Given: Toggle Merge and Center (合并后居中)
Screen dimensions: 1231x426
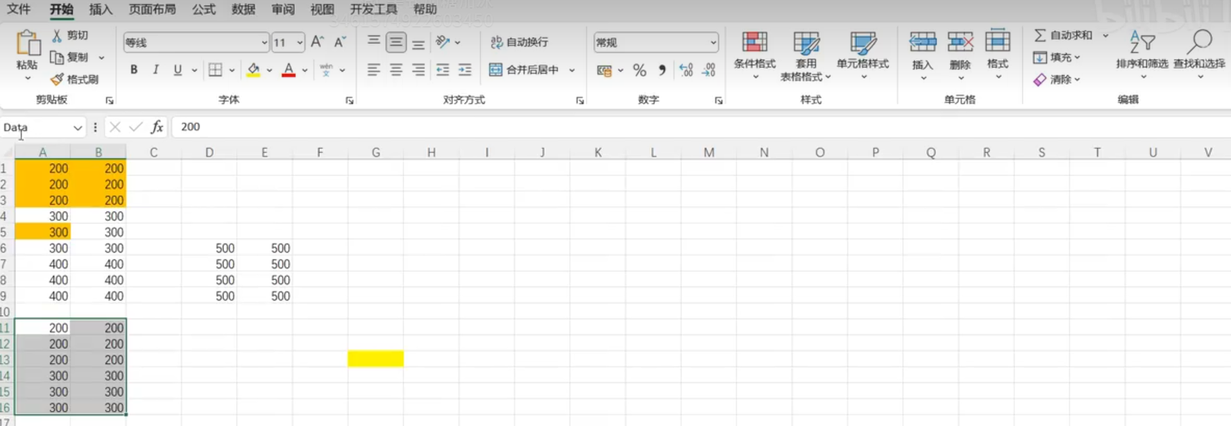Looking at the screenshot, I should click(524, 70).
